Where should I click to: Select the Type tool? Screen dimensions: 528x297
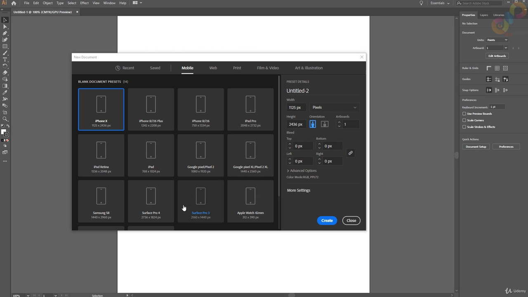[x=5, y=59]
